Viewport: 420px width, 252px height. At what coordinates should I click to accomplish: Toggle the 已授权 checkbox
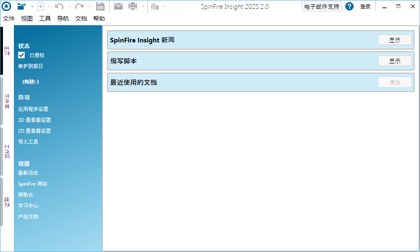[21, 55]
